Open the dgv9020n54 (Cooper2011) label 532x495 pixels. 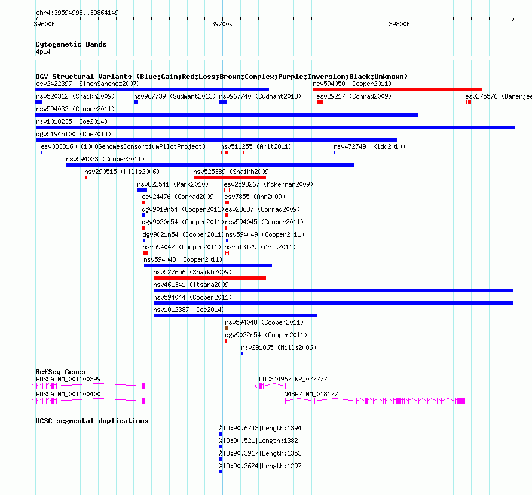(x=184, y=222)
